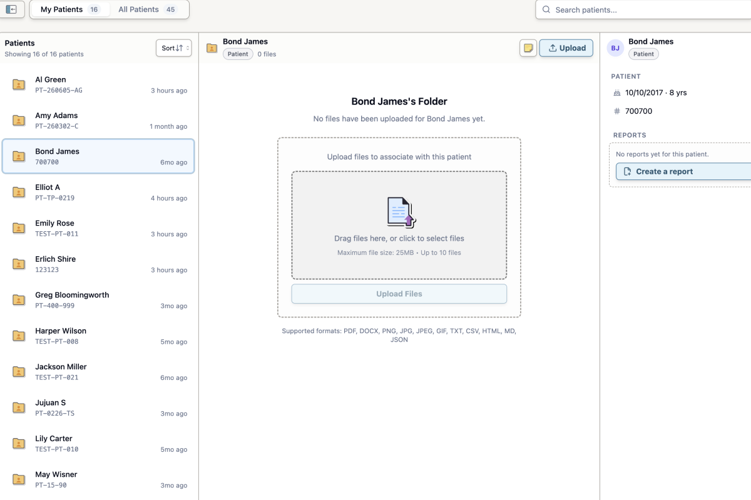Click the BJ avatar circle
The image size is (751, 500).
pos(616,47)
